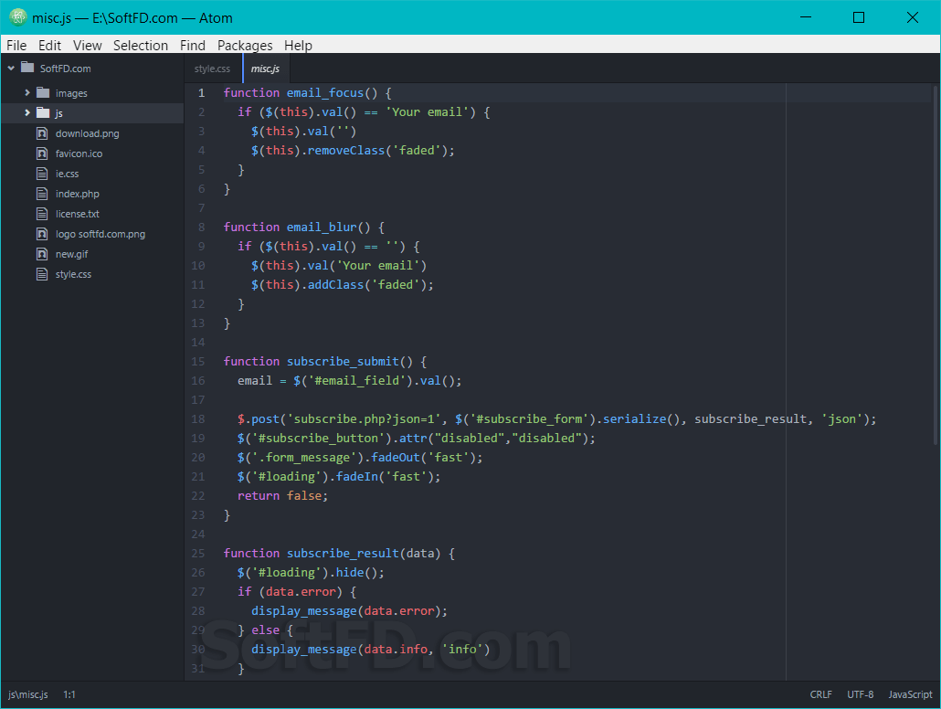The image size is (941, 709).
Task: Select the misc.js editor tab
Action: tap(266, 69)
